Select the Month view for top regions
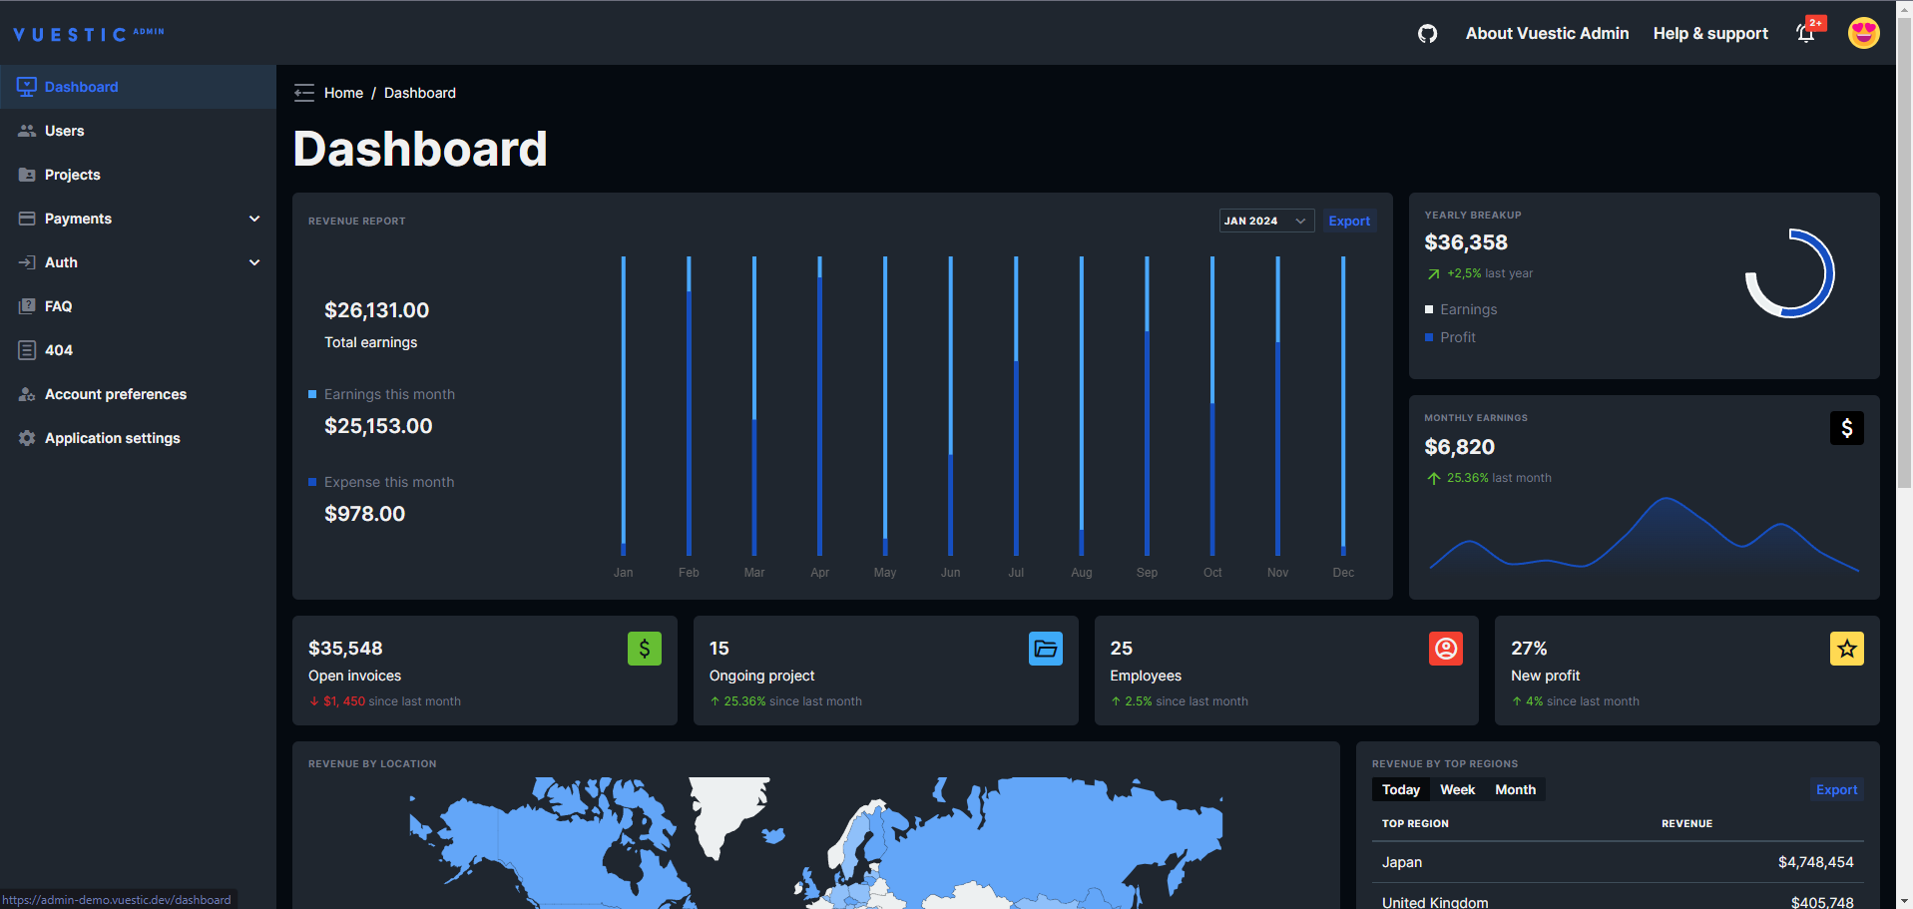1913x909 pixels. click(x=1514, y=789)
